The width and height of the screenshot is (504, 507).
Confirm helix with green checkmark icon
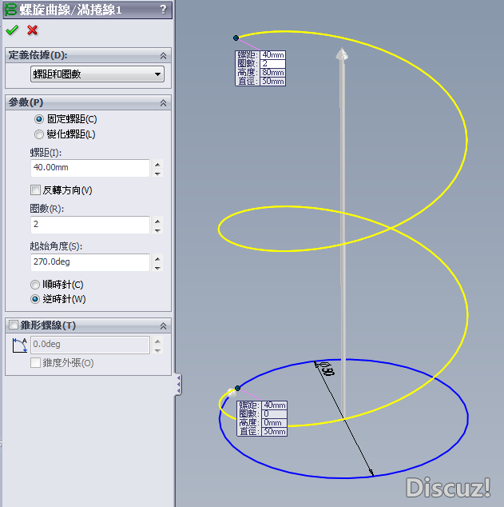point(12,30)
